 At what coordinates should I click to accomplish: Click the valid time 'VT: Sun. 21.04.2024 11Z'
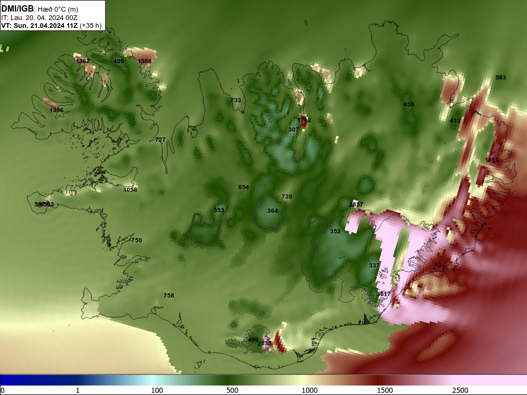point(40,25)
